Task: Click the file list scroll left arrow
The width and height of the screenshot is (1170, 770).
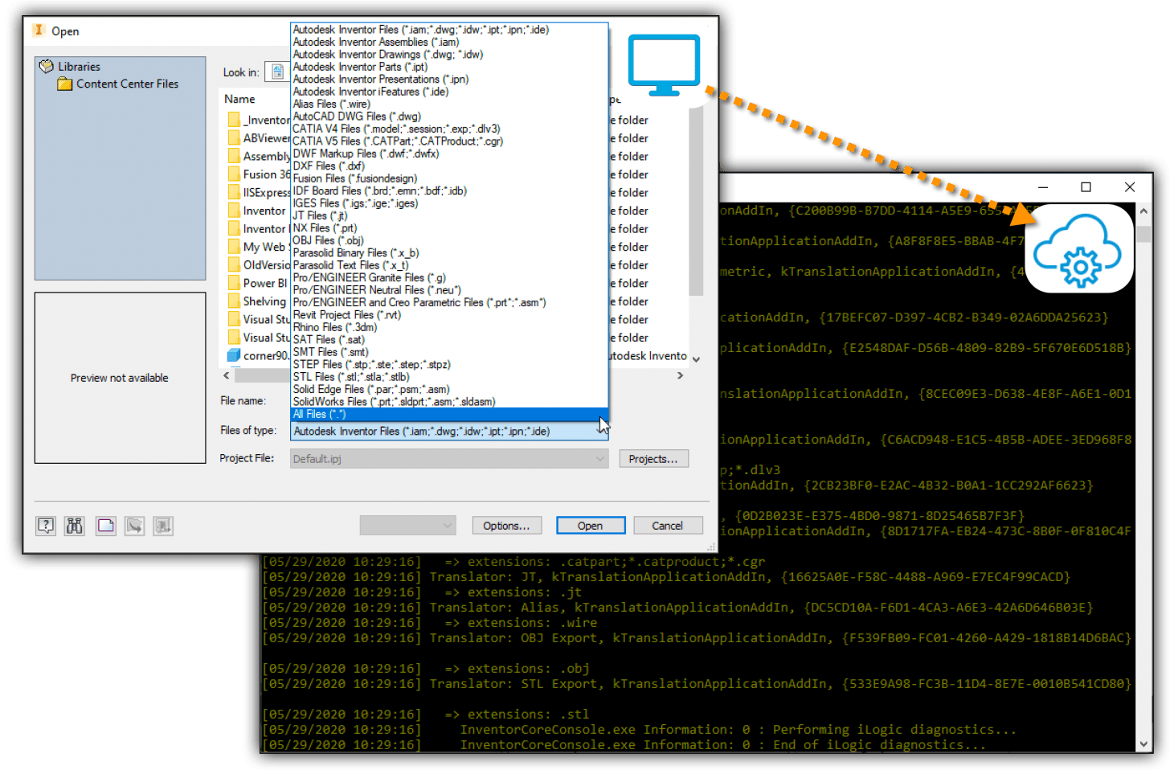Action: [227, 375]
